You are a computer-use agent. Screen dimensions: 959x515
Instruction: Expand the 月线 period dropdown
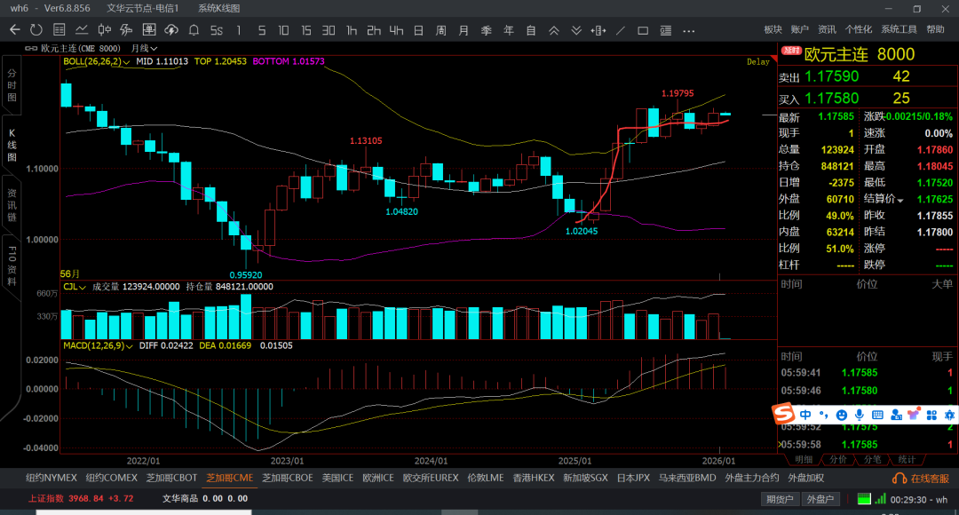(144, 48)
